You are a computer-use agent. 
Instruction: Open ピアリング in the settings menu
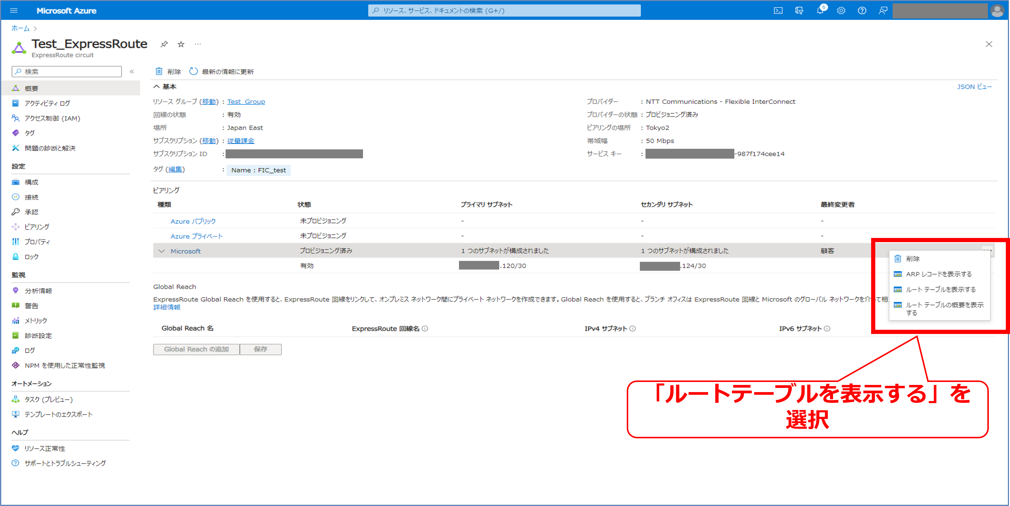point(36,227)
